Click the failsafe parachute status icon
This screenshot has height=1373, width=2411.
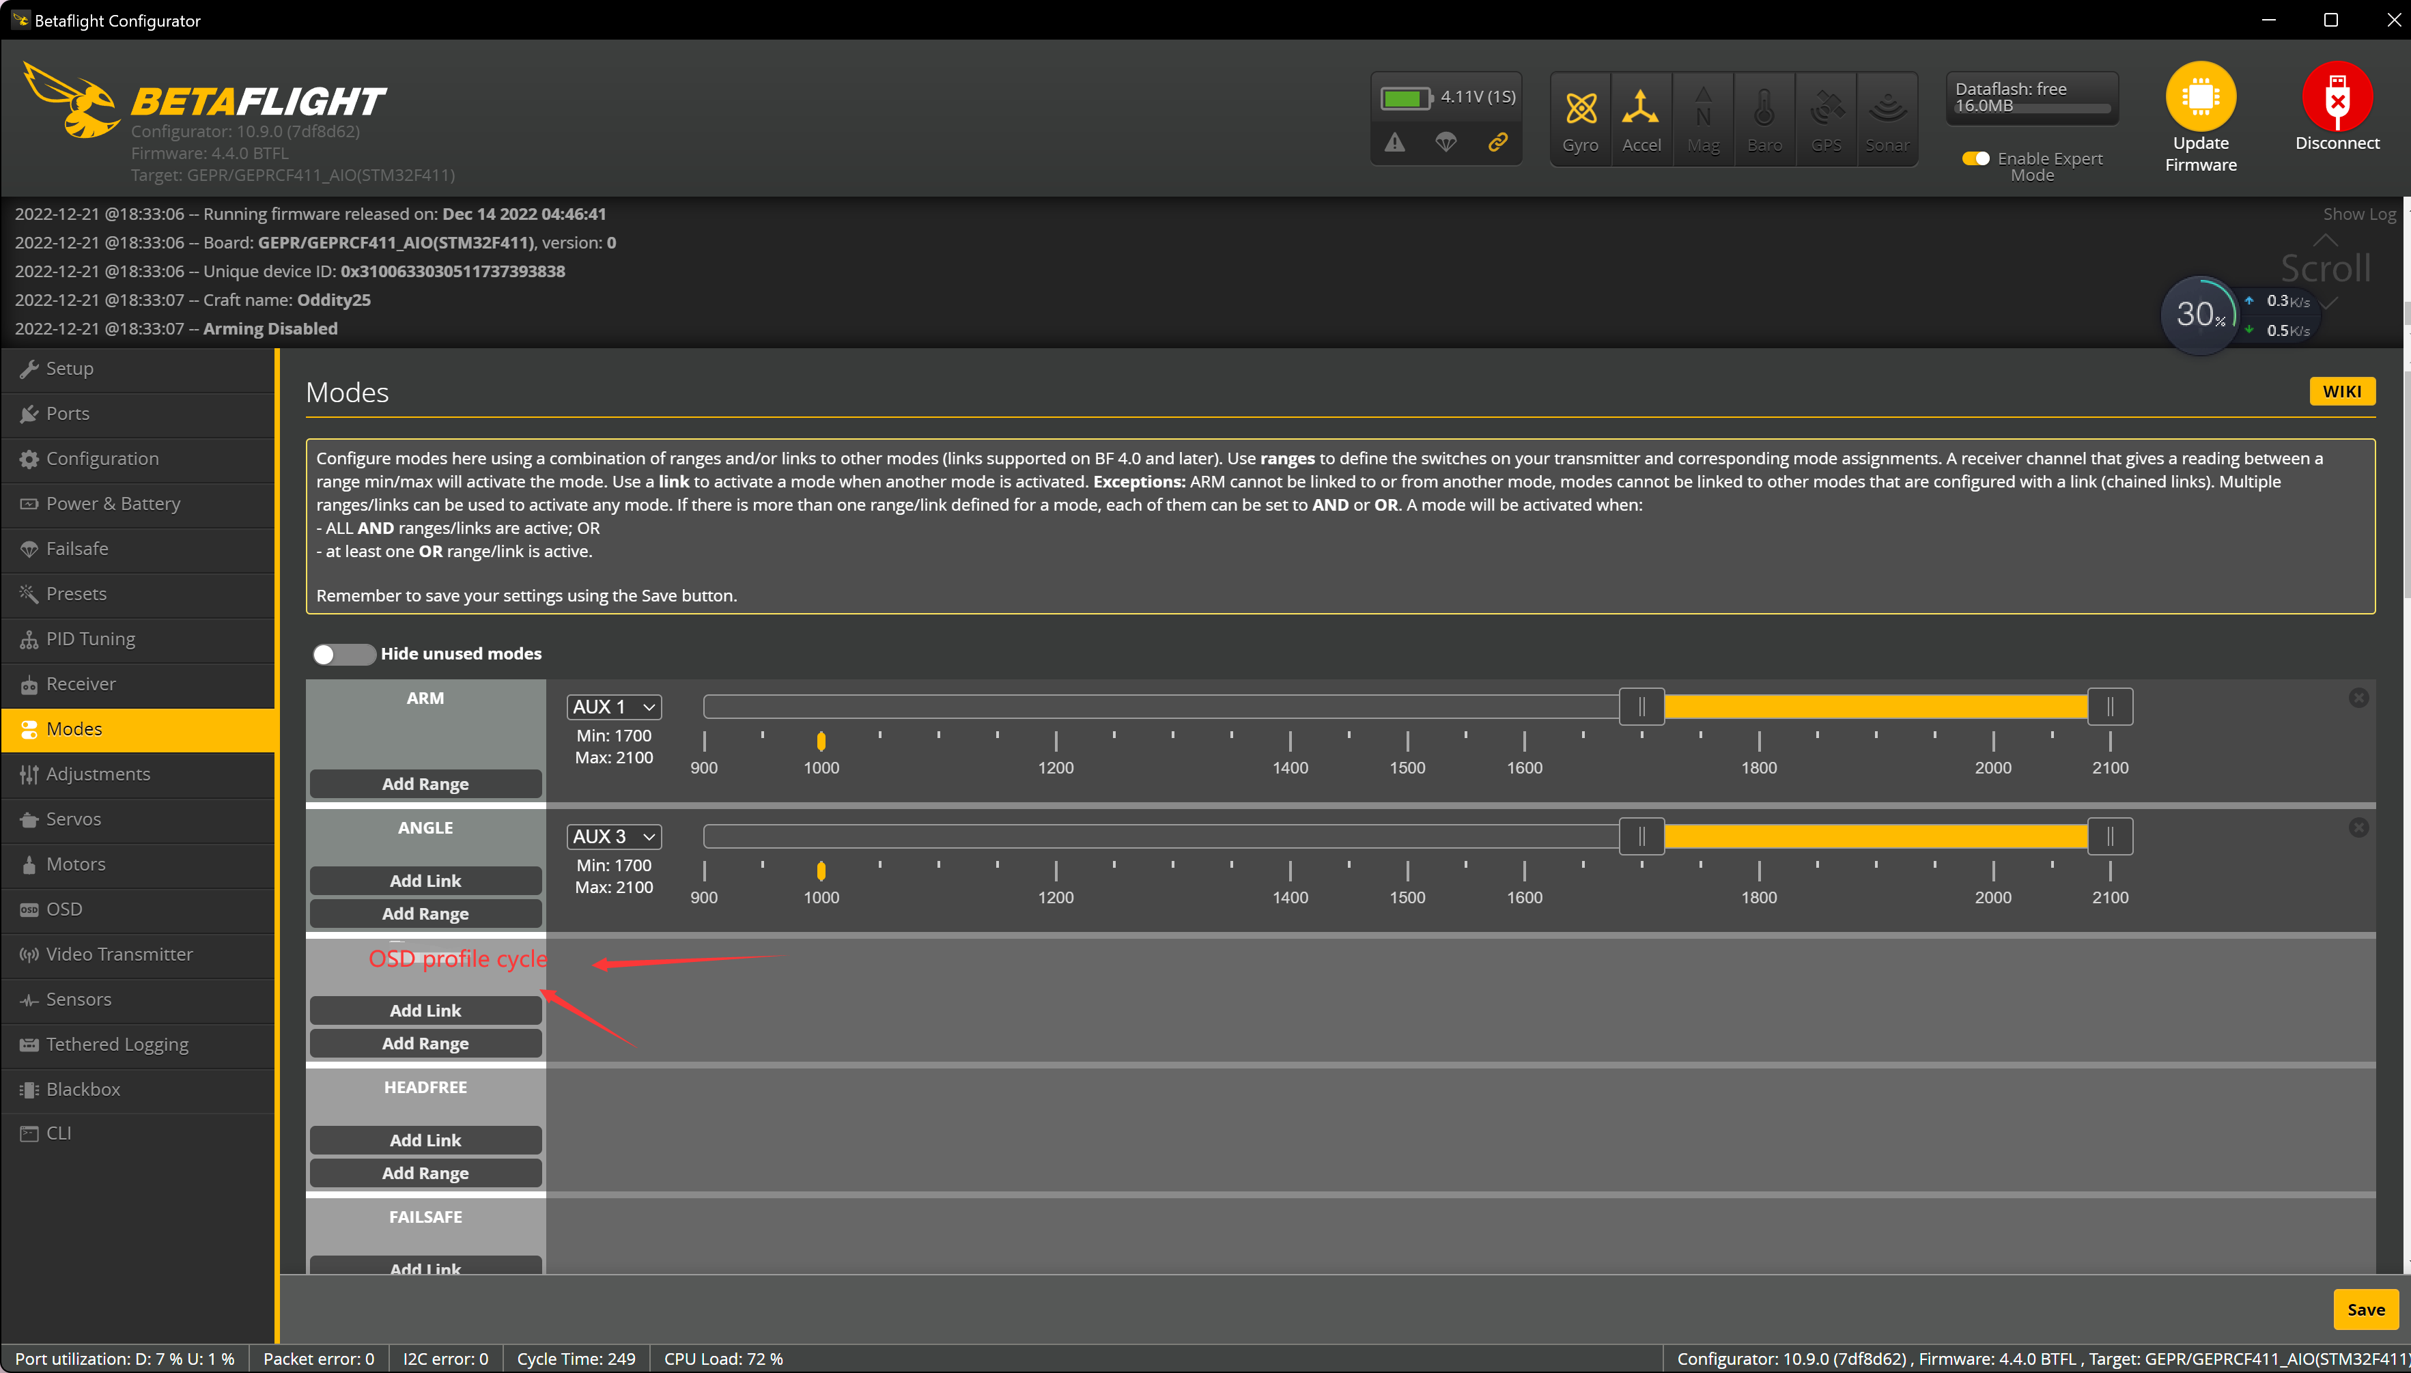pyautogui.click(x=1446, y=143)
